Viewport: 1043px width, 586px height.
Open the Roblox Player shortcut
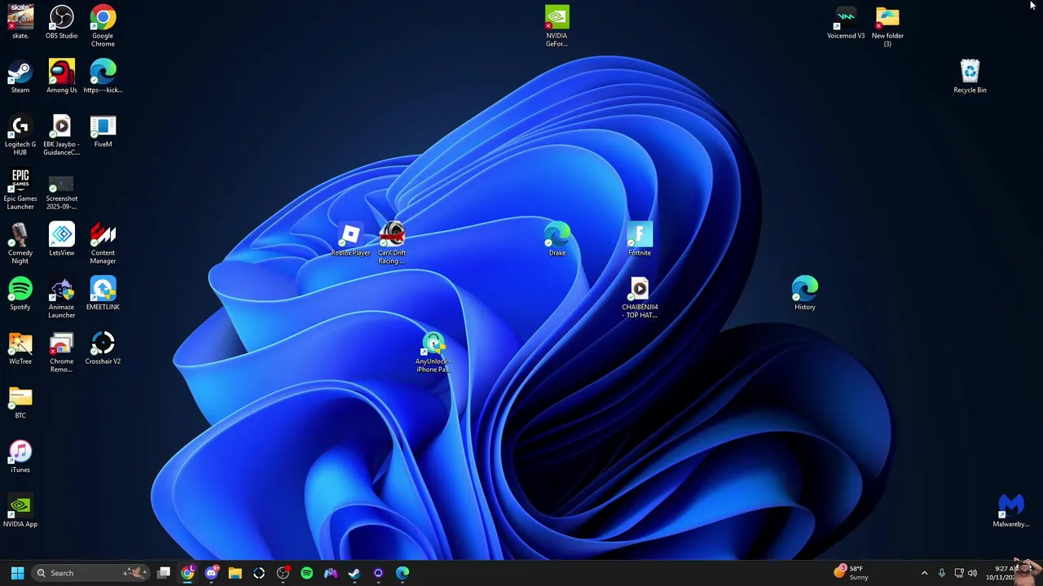pyautogui.click(x=350, y=240)
